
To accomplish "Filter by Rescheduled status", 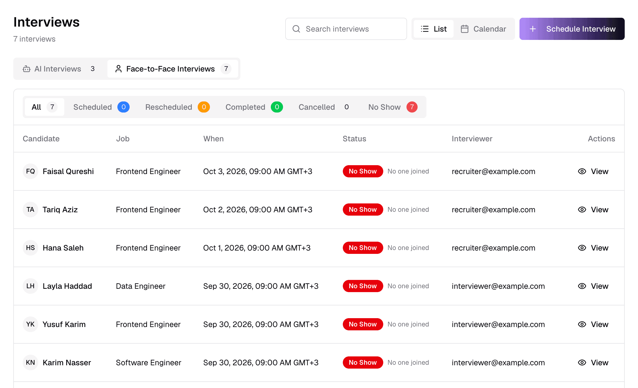I will (177, 107).
